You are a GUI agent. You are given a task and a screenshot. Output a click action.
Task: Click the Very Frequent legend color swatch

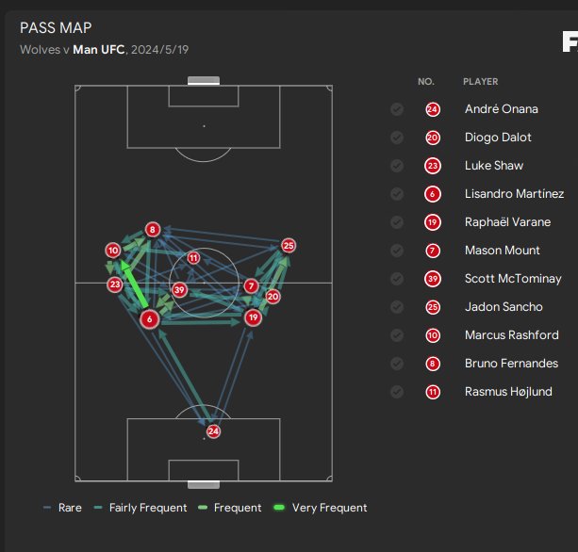click(x=279, y=508)
